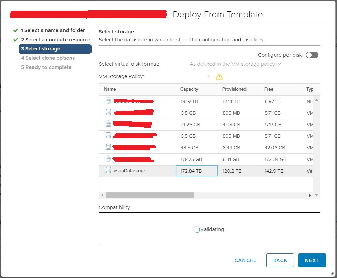Click the green checkmark beside Select a compute resource
Image resolution: width=337 pixels, height=278 pixels.
(x=16, y=39)
